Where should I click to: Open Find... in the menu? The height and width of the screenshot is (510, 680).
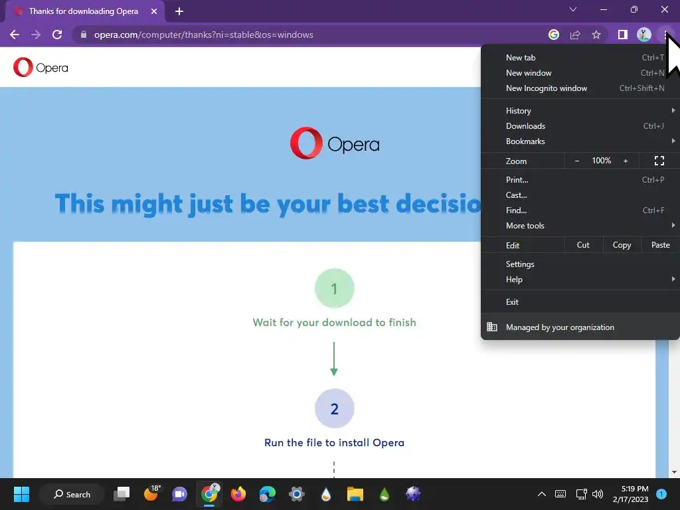580,211
